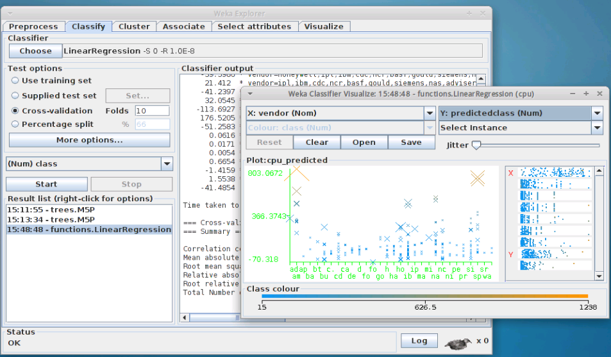Click the Y-axis value -70.318
This screenshot has width=611, height=357.
264,259
